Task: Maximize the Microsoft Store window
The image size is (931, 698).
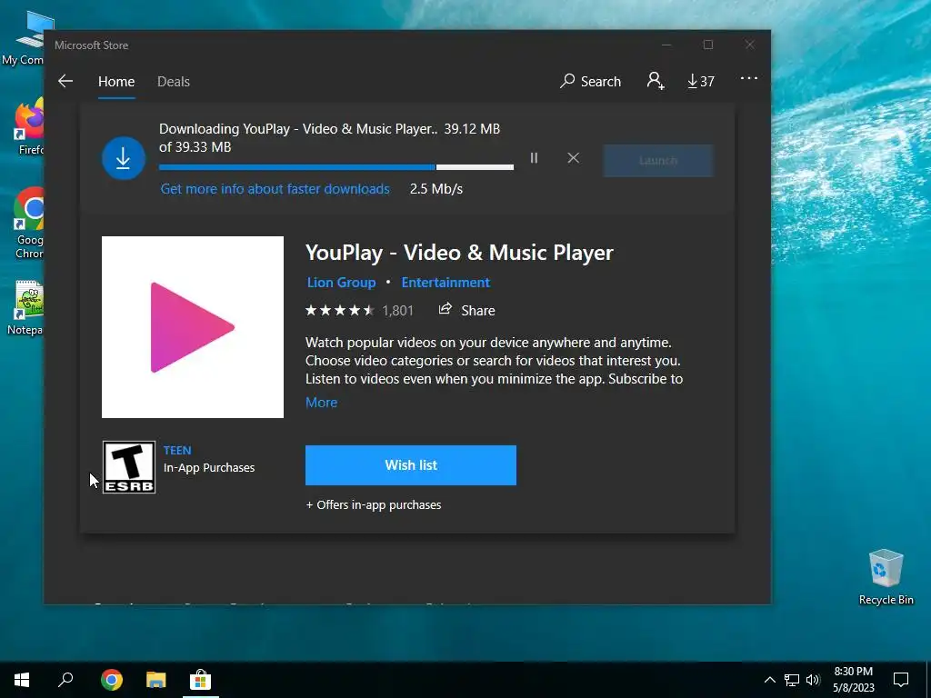Action: (707, 45)
